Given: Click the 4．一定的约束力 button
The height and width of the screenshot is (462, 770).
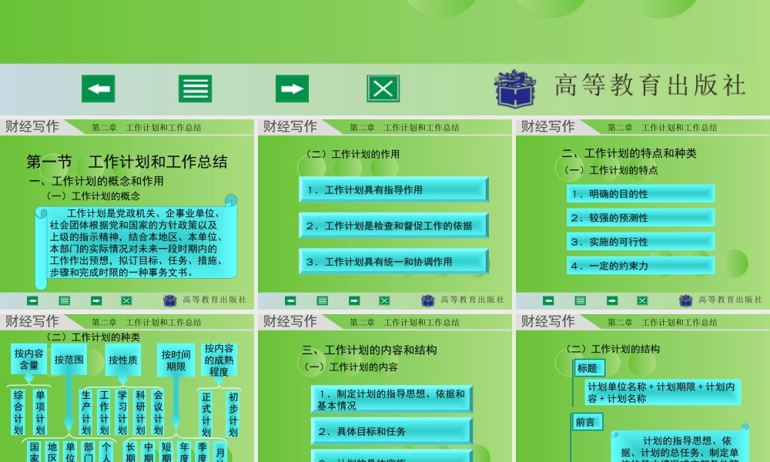Looking at the screenshot, I should click(x=641, y=266).
